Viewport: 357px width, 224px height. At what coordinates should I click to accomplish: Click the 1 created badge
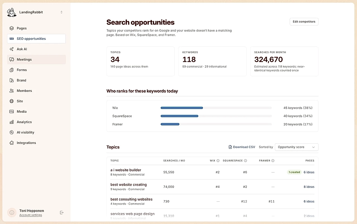coord(294,172)
